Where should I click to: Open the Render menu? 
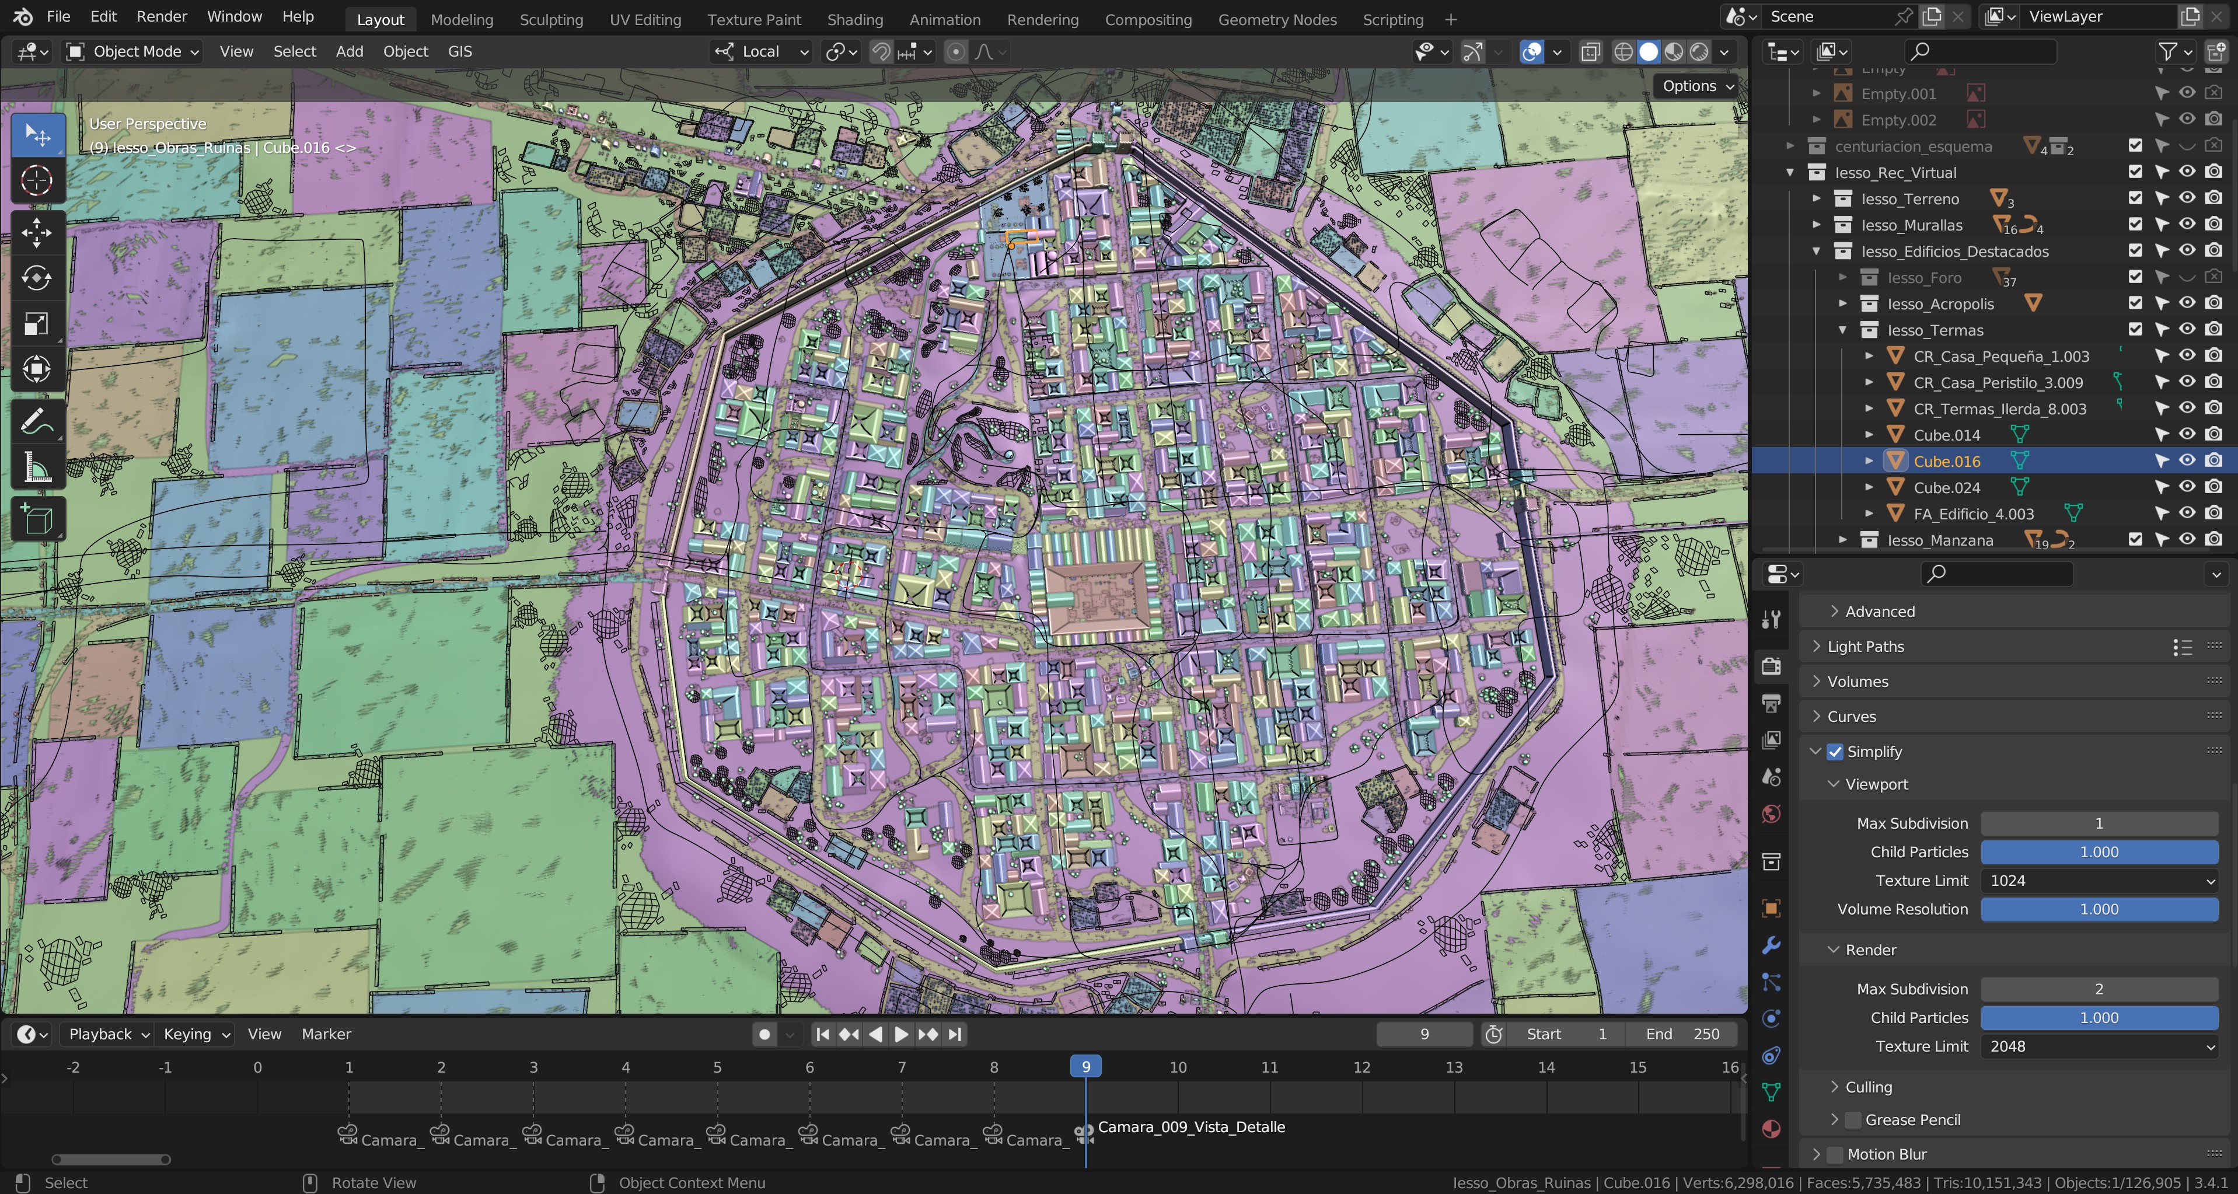pos(162,16)
